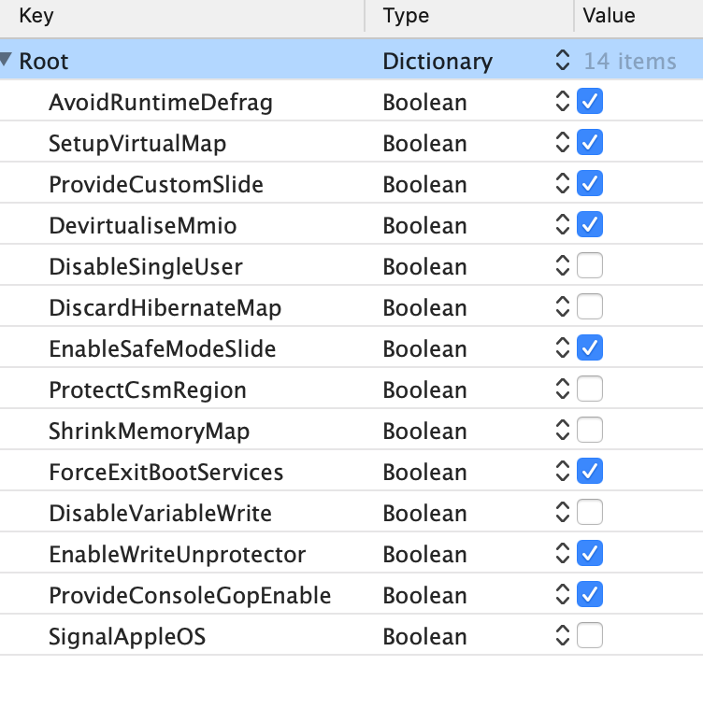Open type stepper for Root row
Viewport: 703px width, 708px height.
pyautogui.click(x=562, y=62)
